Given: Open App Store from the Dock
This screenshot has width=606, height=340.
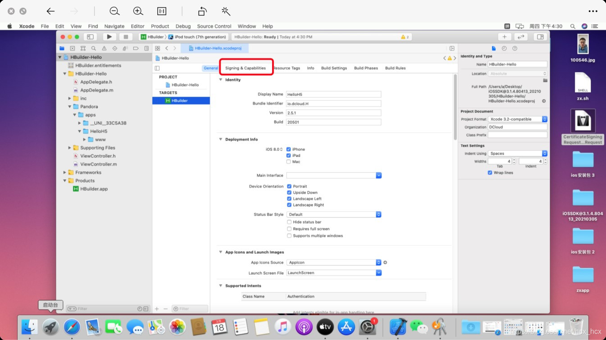Looking at the screenshot, I should pos(346,326).
